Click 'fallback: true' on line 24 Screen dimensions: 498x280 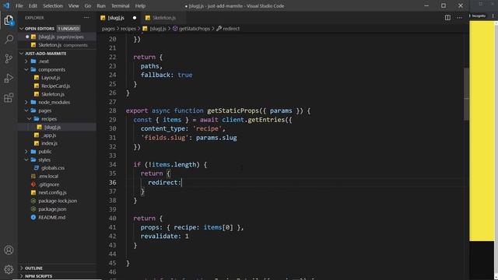(167, 75)
